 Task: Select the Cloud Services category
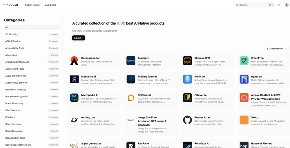point(32,124)
